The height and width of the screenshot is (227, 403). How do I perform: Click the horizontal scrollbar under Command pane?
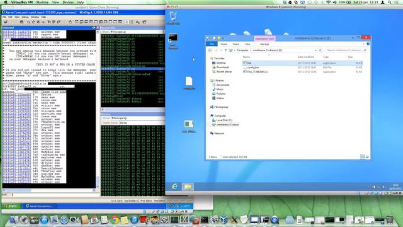coord(49,190)
